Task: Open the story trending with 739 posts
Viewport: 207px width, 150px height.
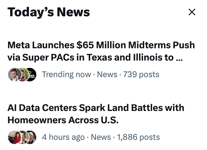Action: pos(101,51)
